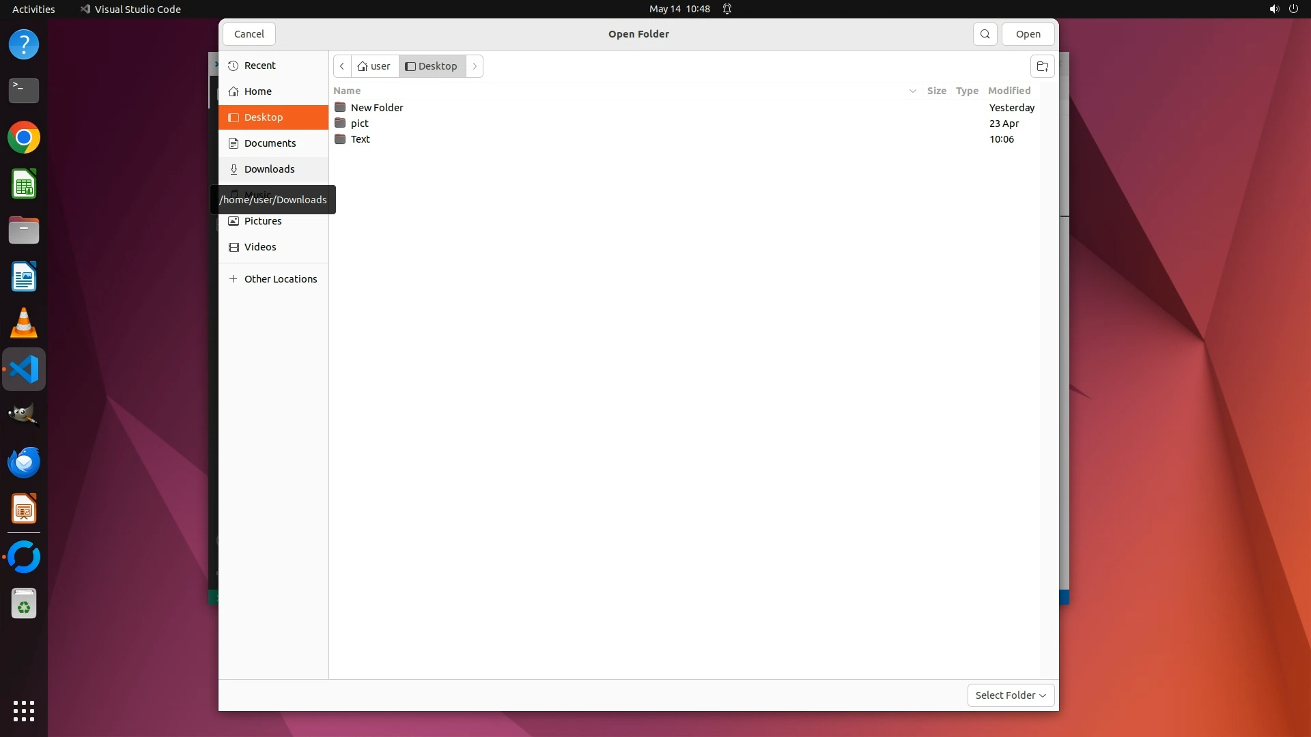Image resolution: width=1311 pixels, height=737 pixels.
Task: Launch VLC media player from dock
Action: coord(24,323)
